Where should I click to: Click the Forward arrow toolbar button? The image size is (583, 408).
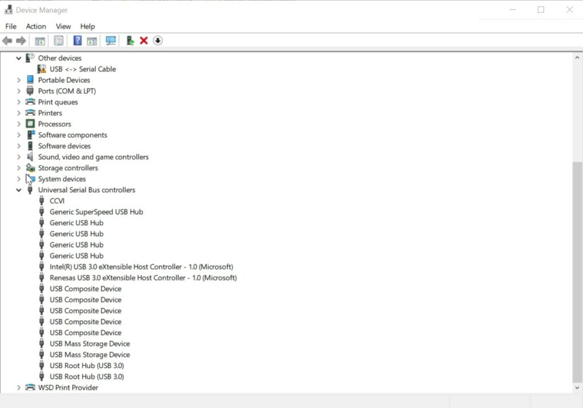(21, 40)
